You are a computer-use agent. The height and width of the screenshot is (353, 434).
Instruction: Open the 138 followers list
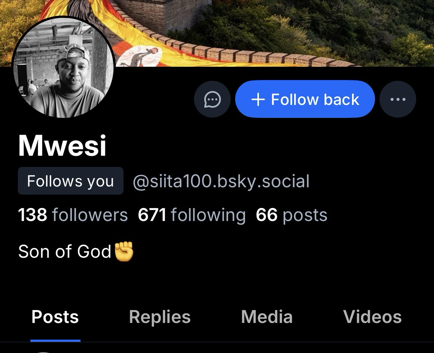[73, 215]
